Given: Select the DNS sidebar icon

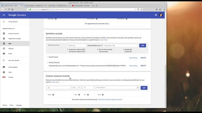Looking at the screenshot, I should pyautogui.click(x=4, y=44).
